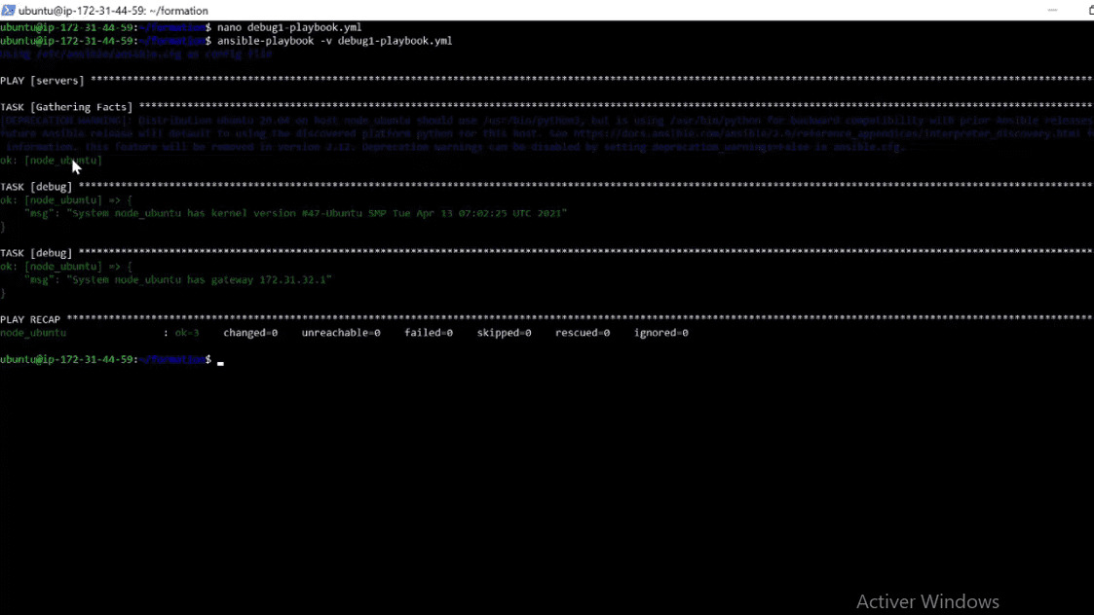Image resolution: width=1094 pixels, height=615 pixels.
Task: Click the green ok=3 status in recap
Action: coord(186,332)
